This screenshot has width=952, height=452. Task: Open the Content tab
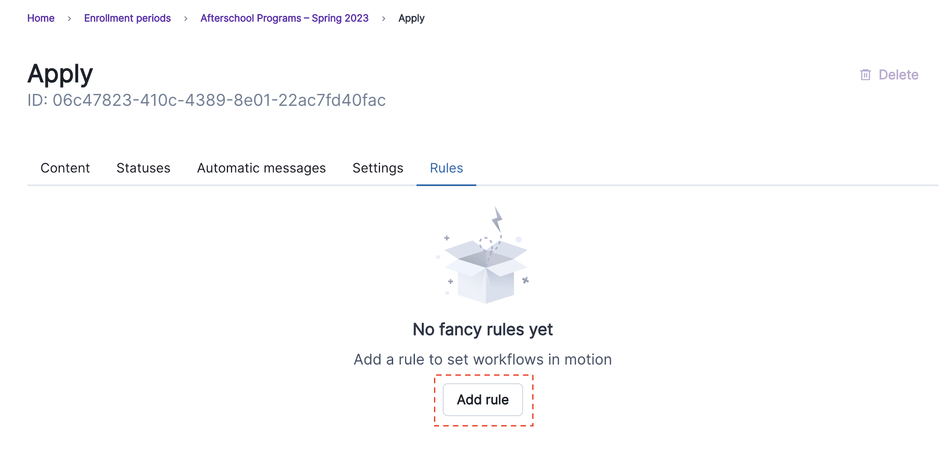pos(65,168)
